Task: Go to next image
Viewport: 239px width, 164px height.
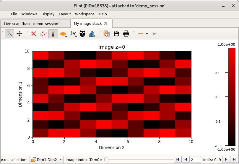Action: coord(226,160)
